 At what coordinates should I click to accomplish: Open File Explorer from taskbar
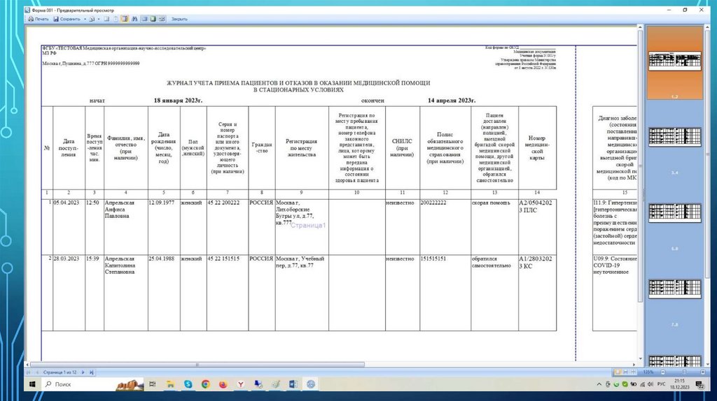tap(170, 384)
